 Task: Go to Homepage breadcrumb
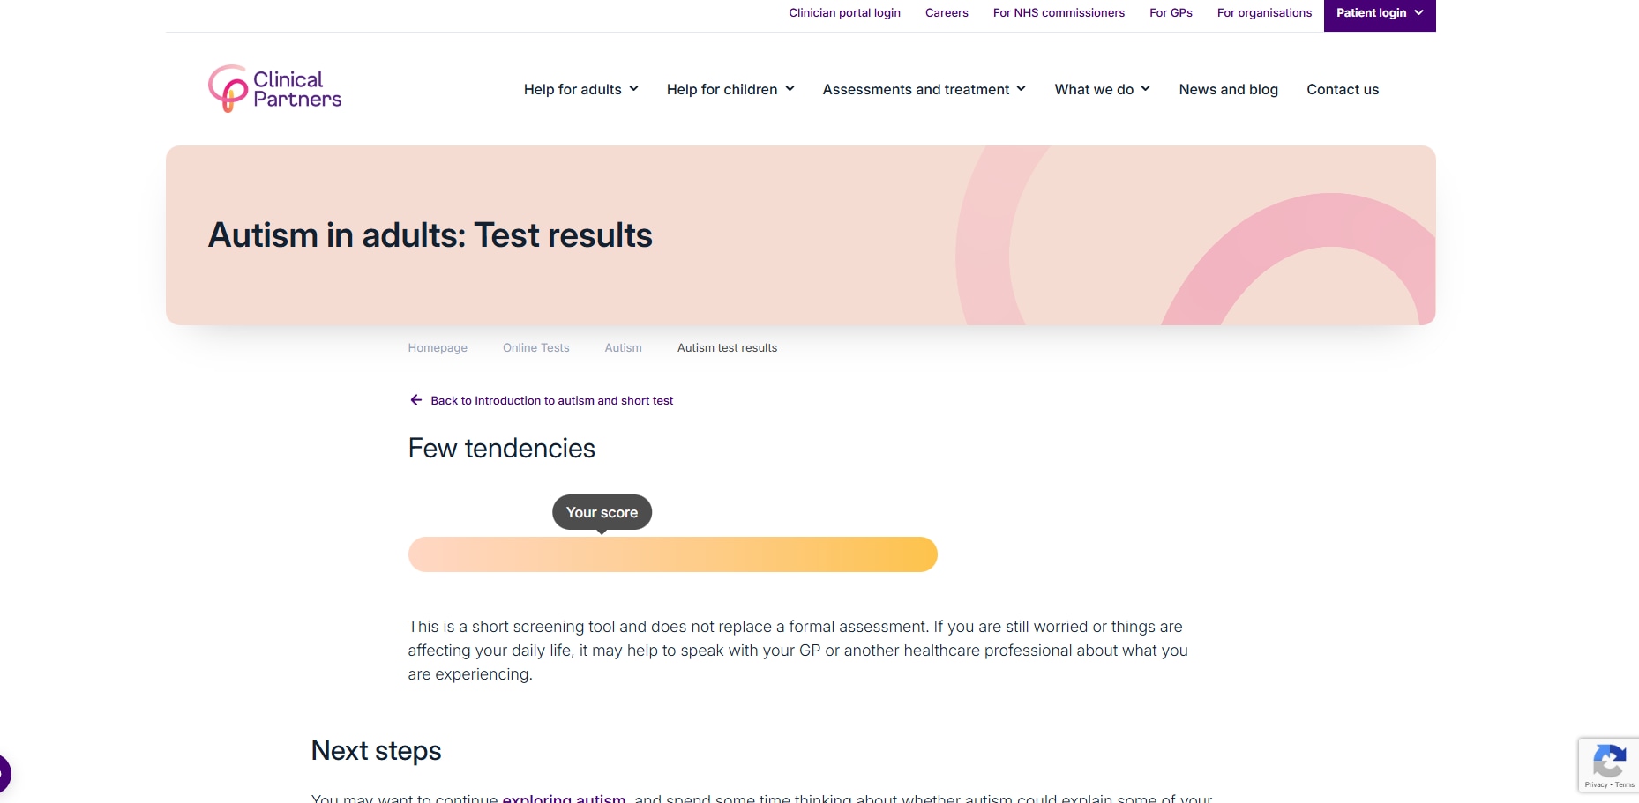click(x=438, y=348)
